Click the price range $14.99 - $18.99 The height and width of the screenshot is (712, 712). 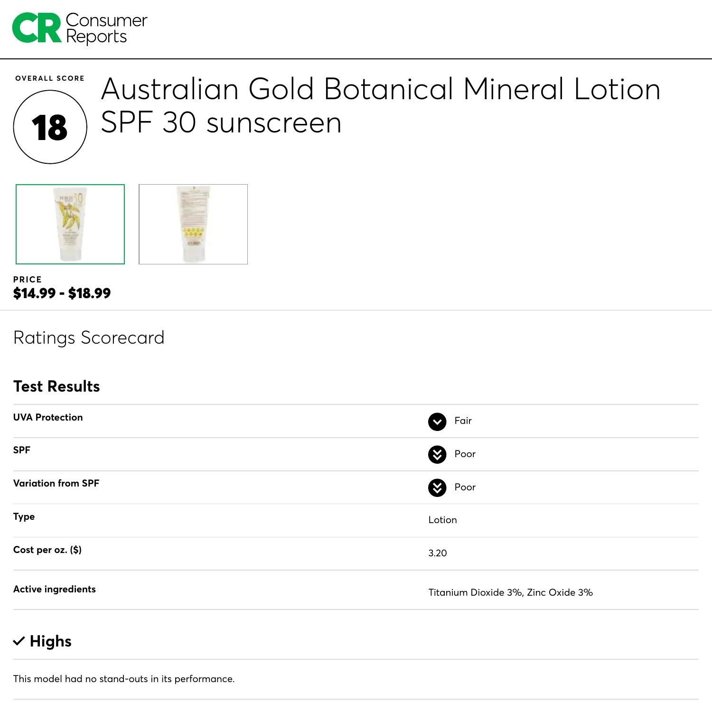click(62, 293)
